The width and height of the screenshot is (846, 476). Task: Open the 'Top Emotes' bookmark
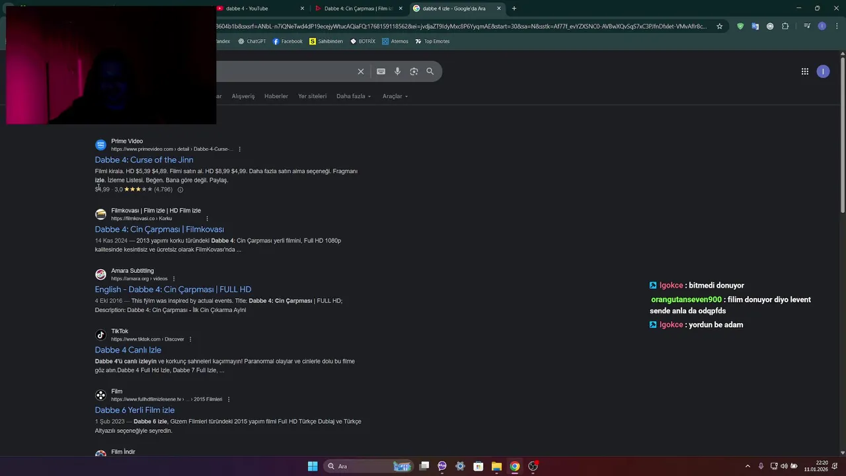point(432,41)
